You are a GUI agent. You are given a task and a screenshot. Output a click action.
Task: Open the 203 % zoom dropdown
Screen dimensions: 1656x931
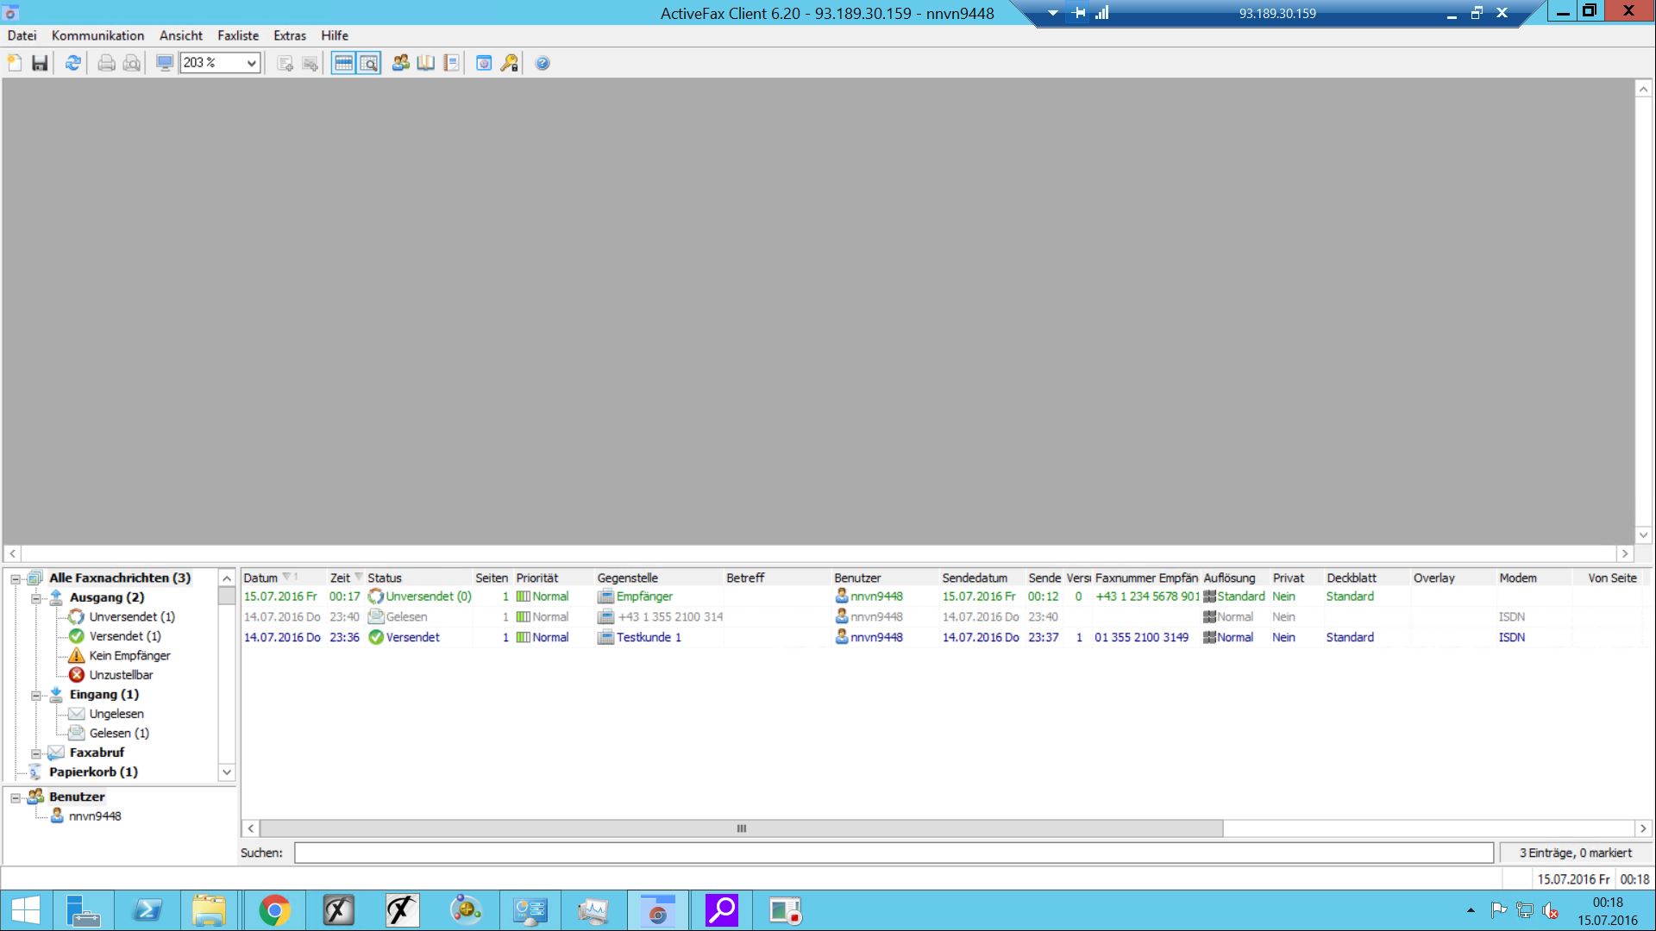coord(251,63)
